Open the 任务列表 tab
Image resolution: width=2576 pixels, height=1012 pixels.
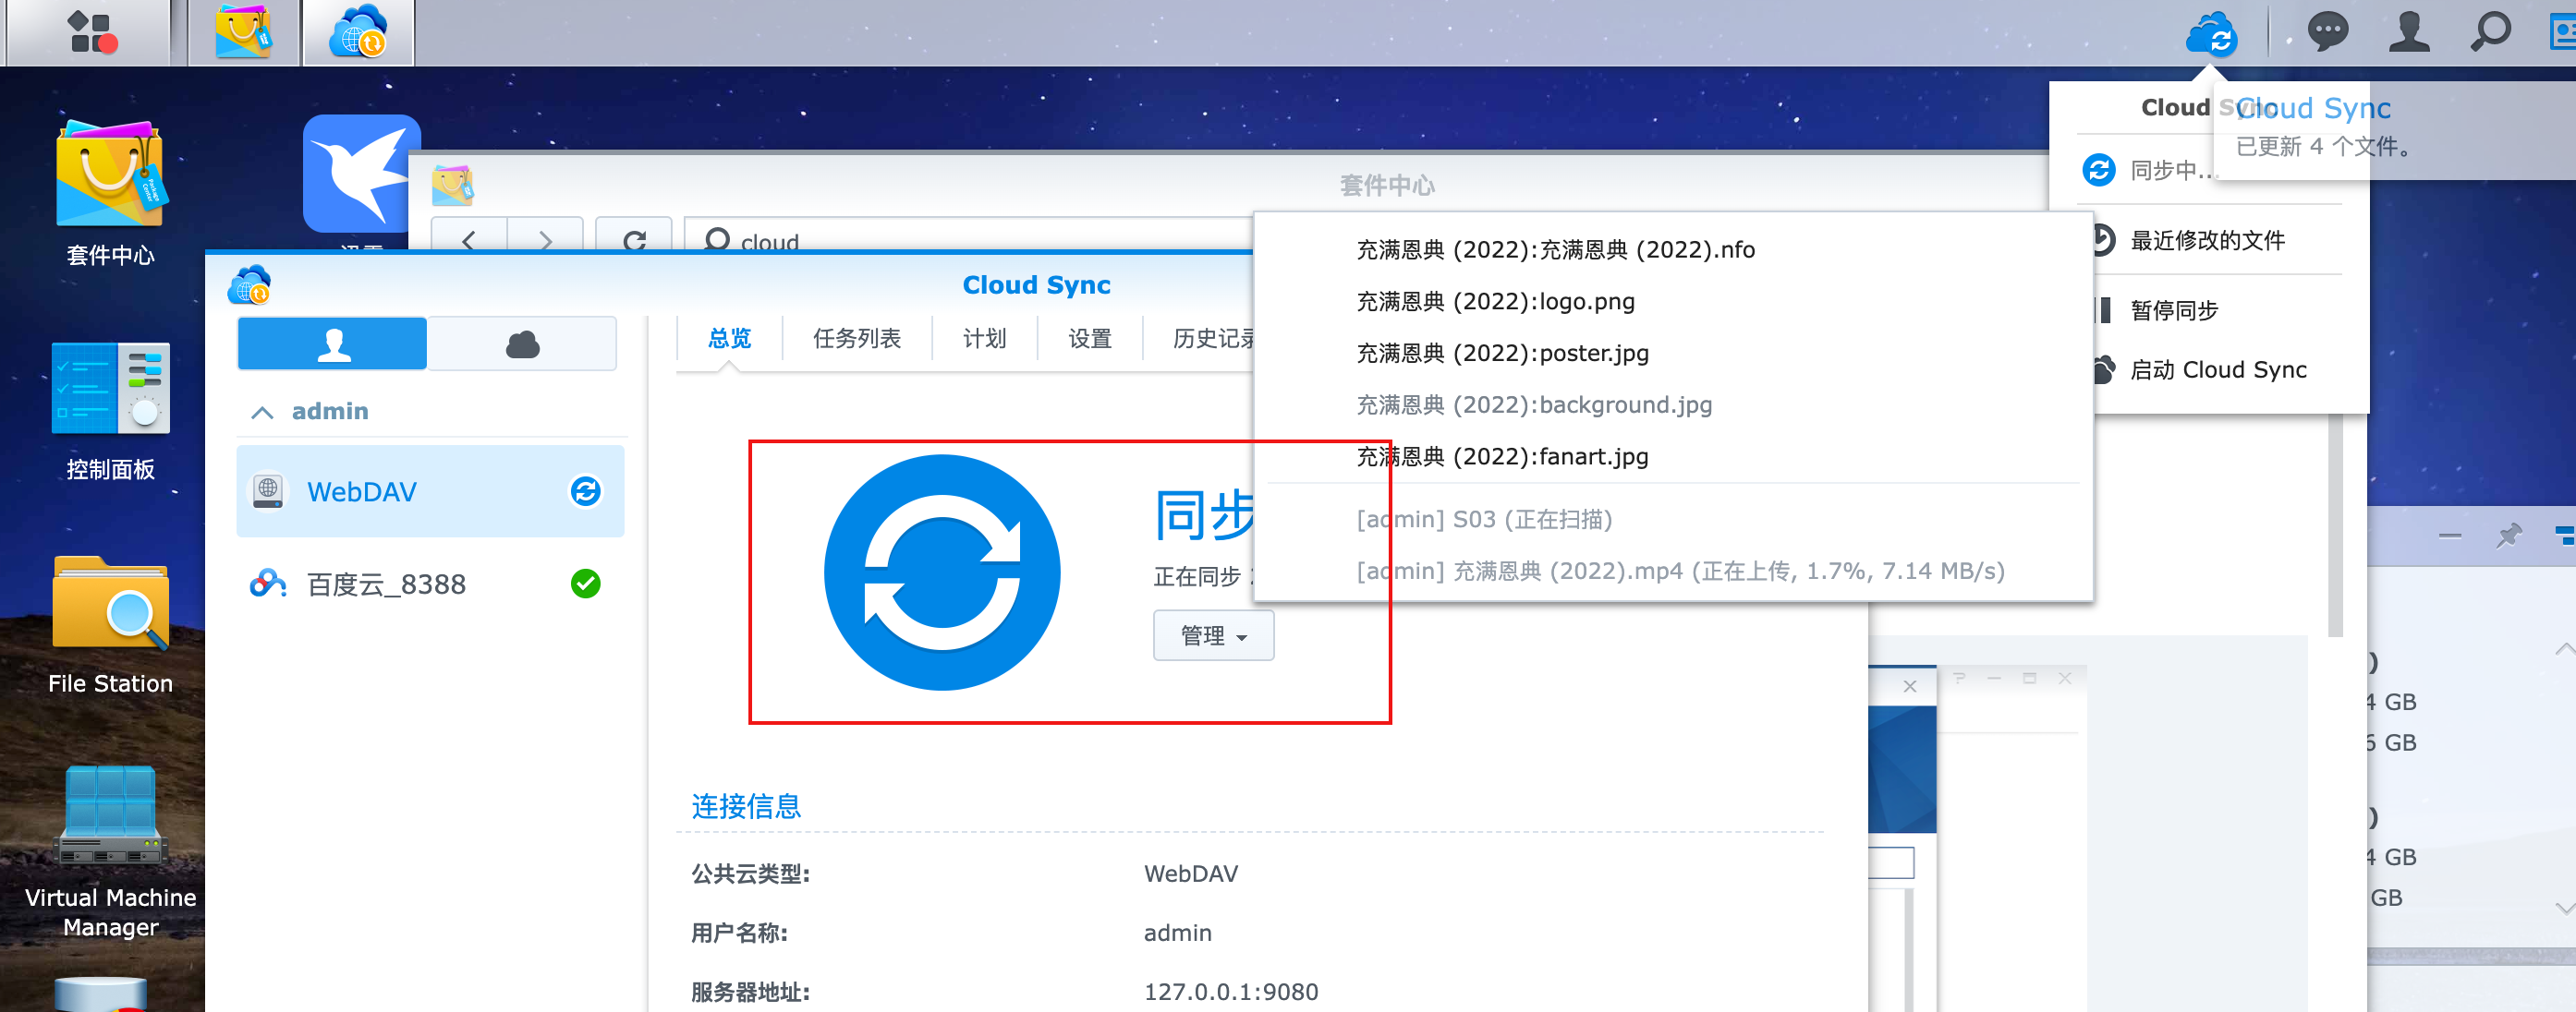tap(857, 339)
